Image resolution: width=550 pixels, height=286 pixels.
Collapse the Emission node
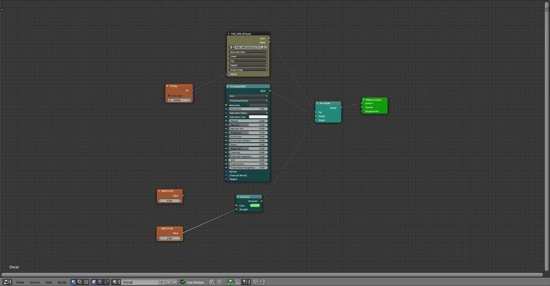pos(238,197)
